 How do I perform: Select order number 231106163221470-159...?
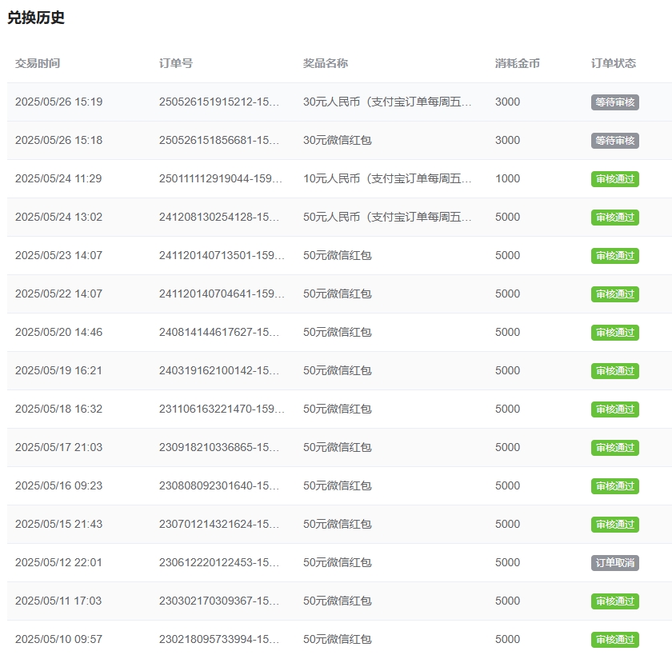point(222,409)
